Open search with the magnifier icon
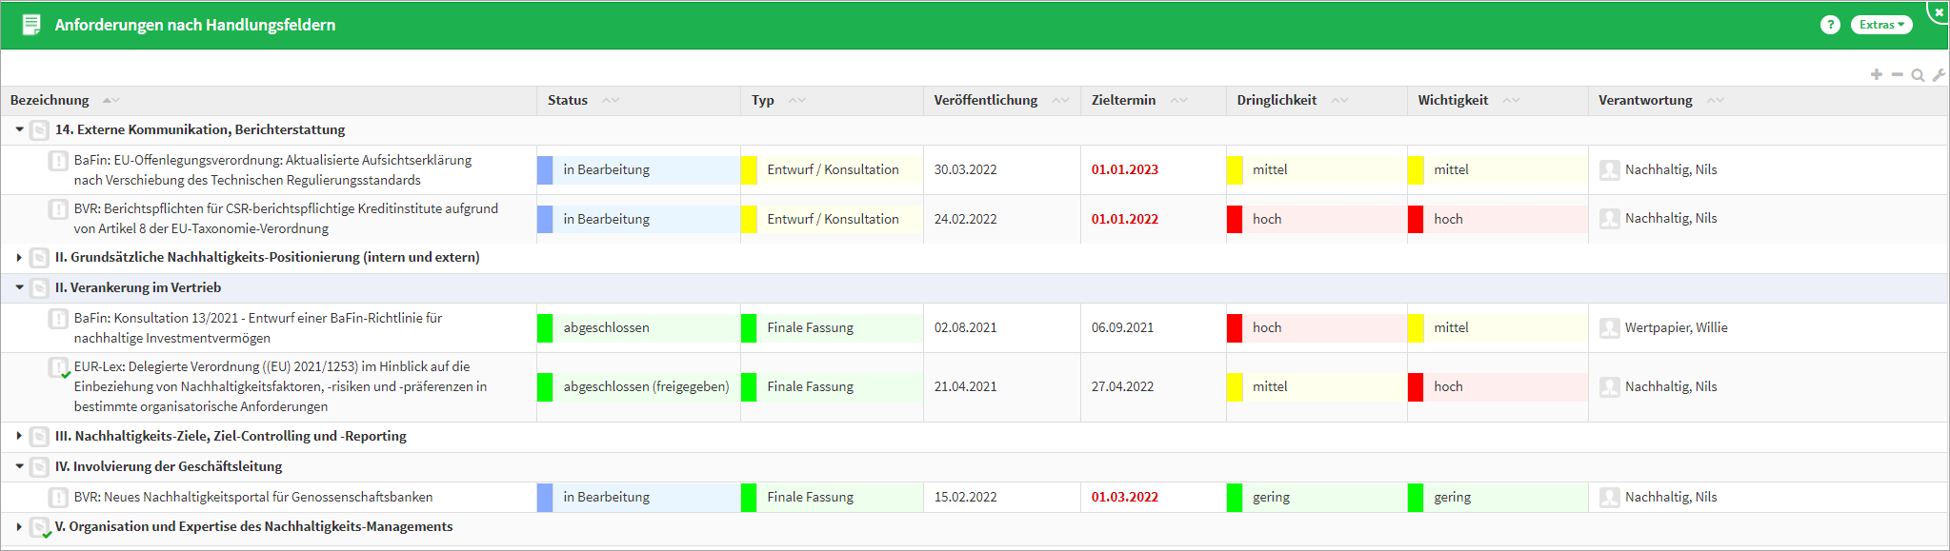The image size is (1950, 551). click(1918, 75)
